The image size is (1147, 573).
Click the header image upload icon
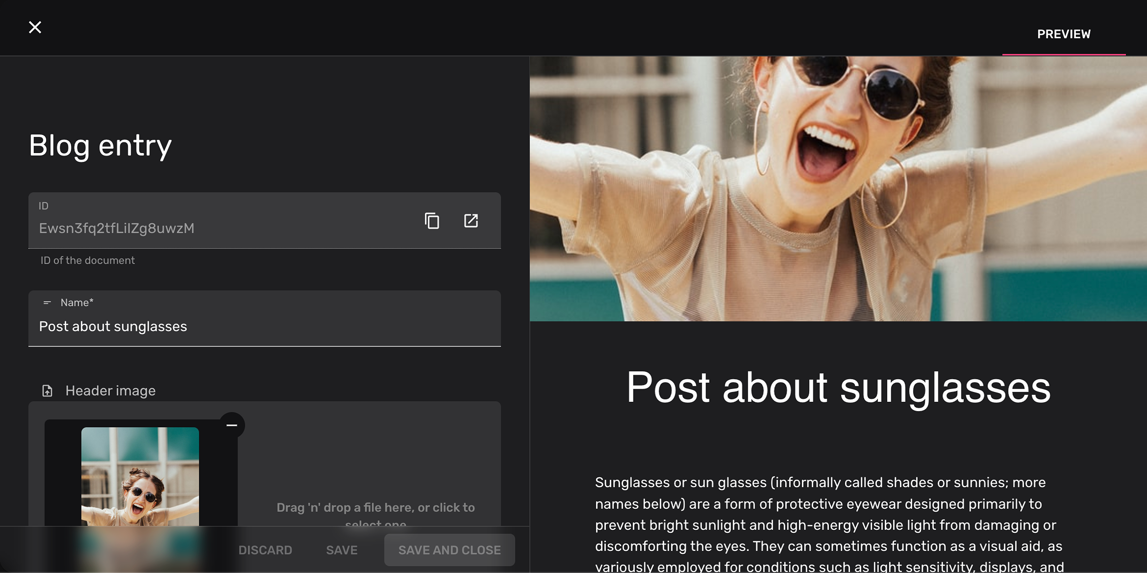tap(47, 391)
